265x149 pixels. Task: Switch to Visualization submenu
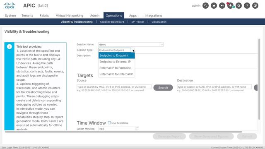pyautogui.click(x=159, y=22)
